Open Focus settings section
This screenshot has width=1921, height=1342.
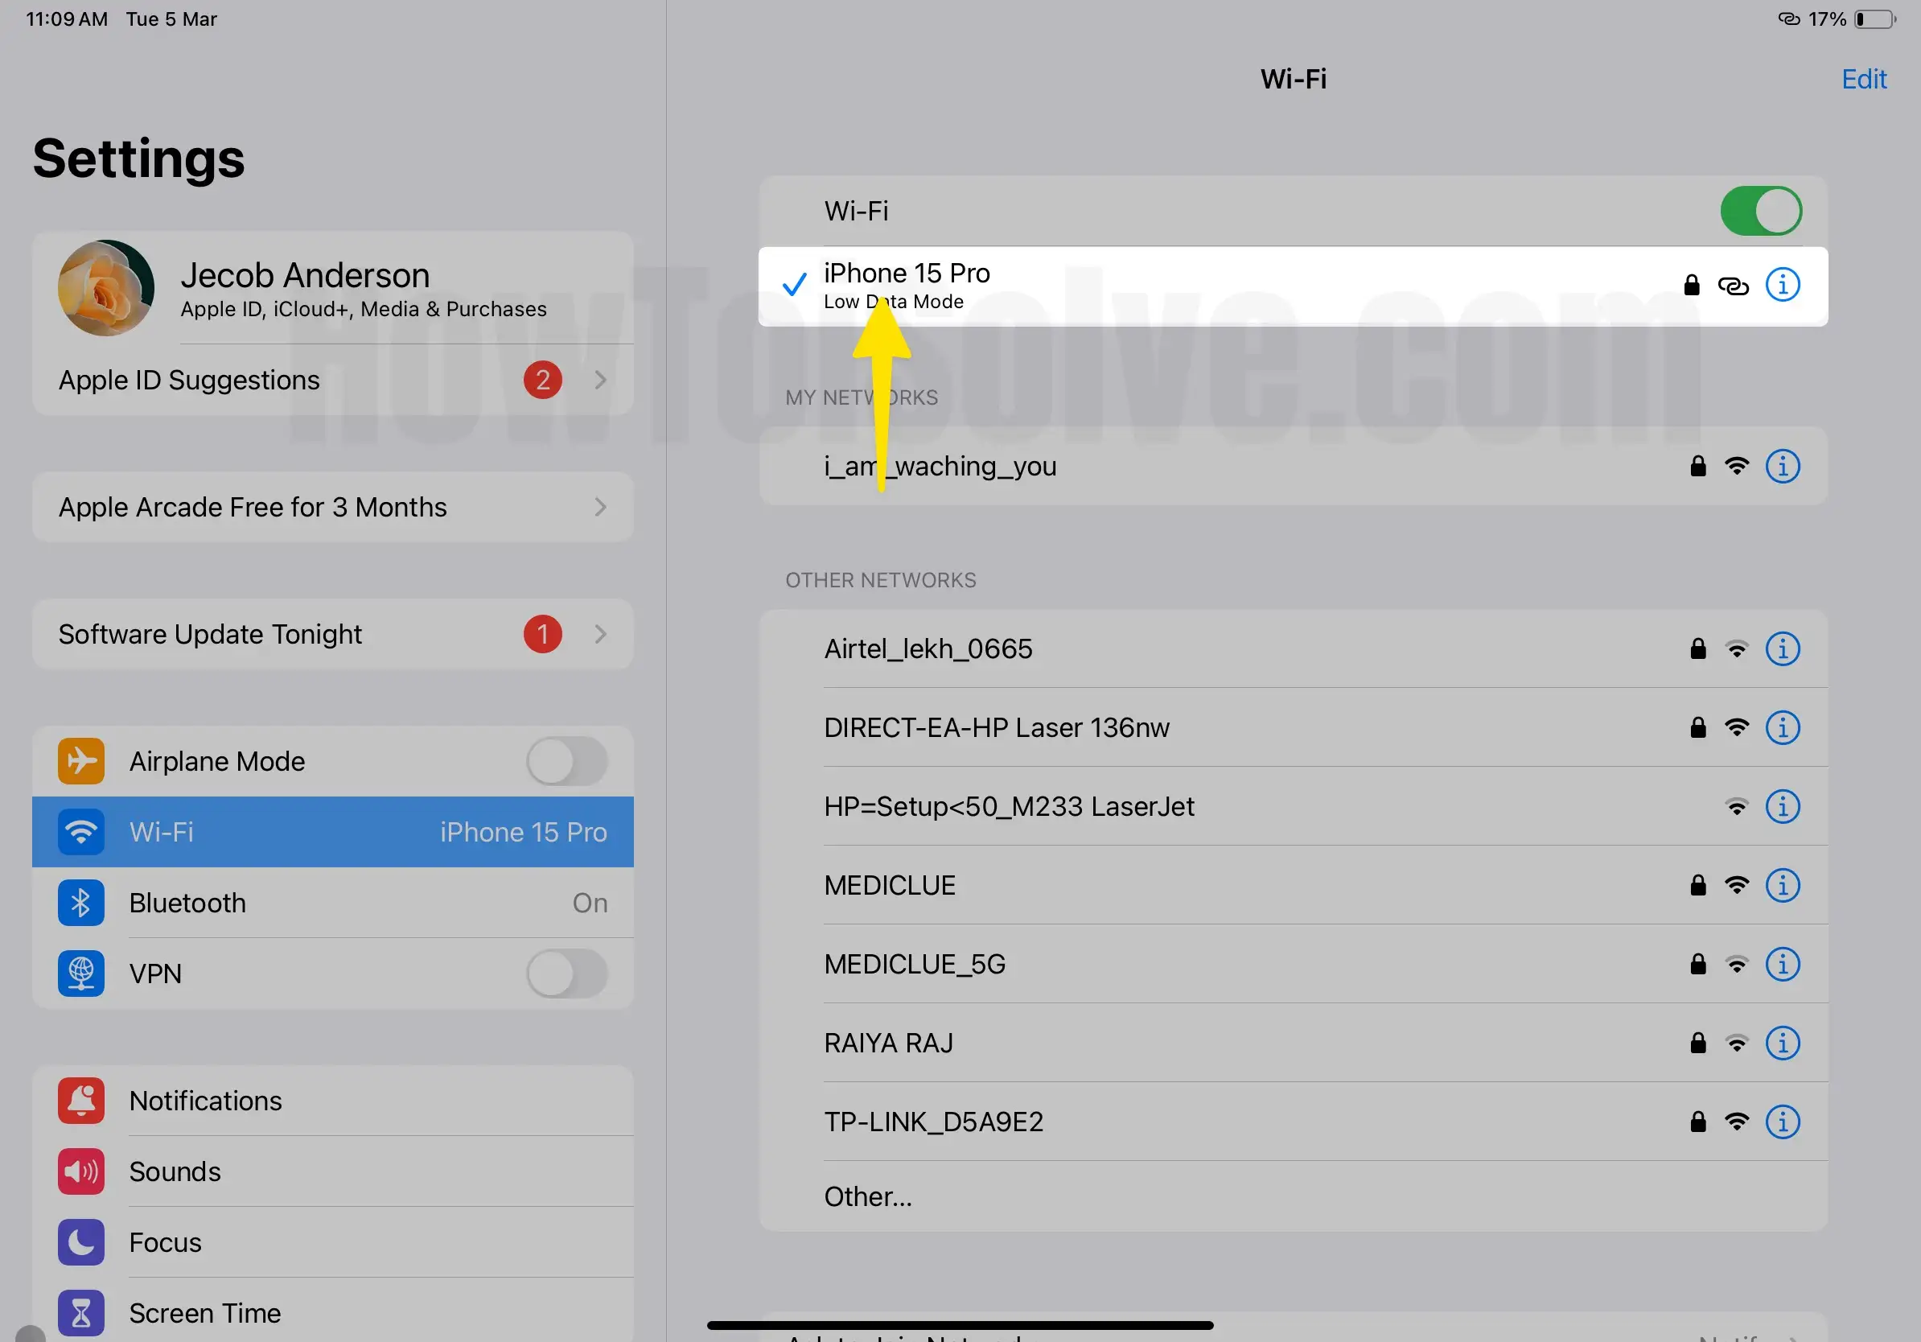click(x=165, y=1242)
